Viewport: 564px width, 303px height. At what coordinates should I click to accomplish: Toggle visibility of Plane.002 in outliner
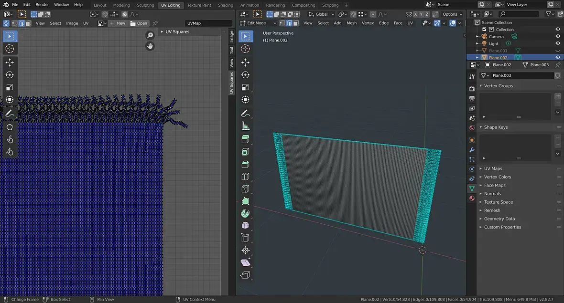pyautogui.click(x=557, y=58)
